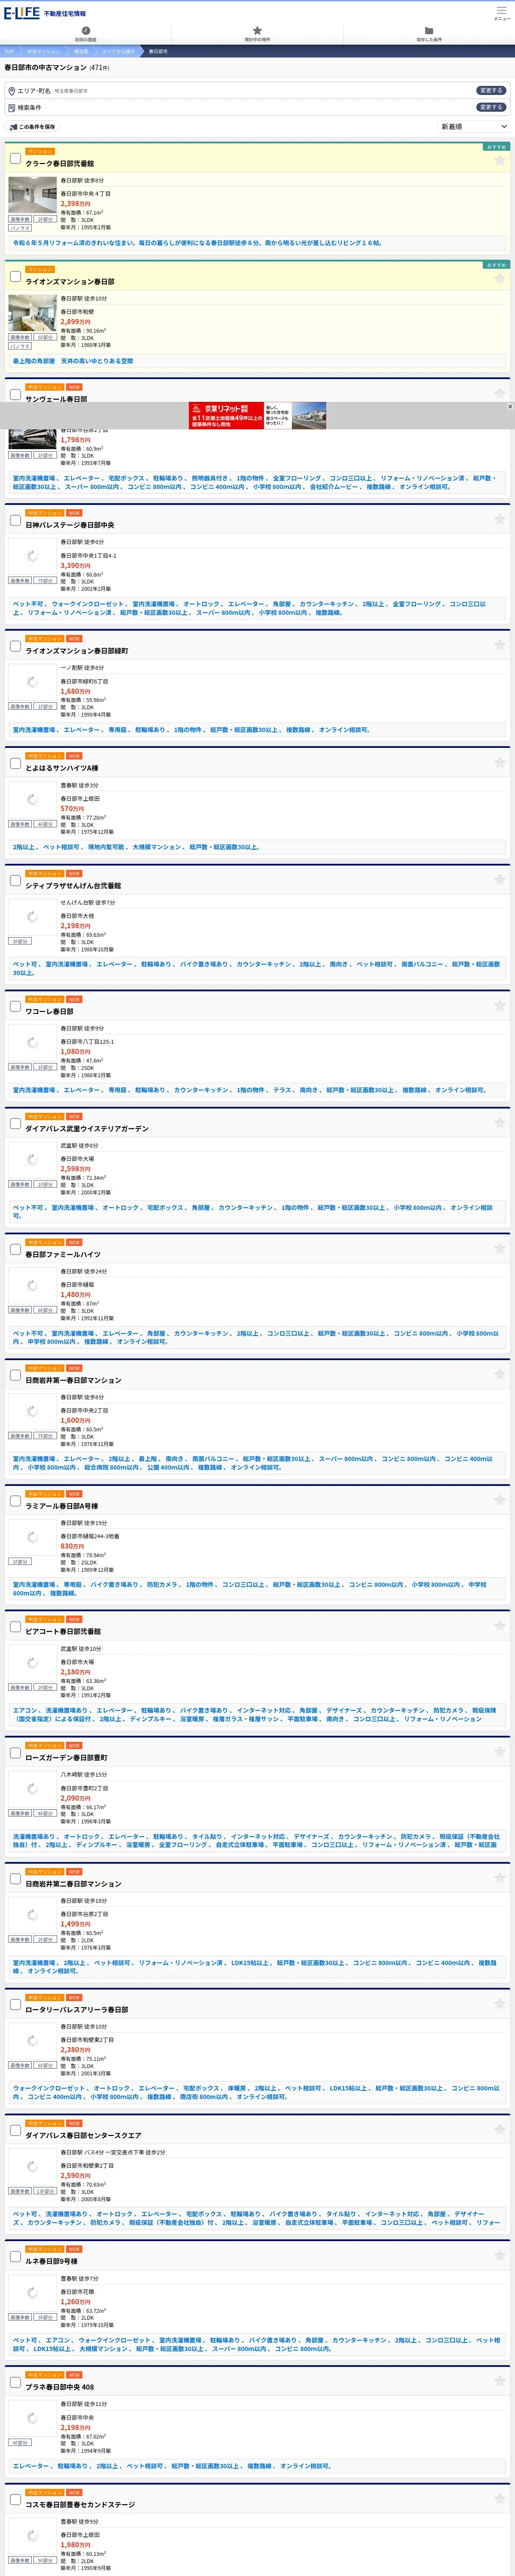Select 日神パレステージ春日部中央 checkbox
This screenshot has height=2576, width=515.
pos(15,520)
